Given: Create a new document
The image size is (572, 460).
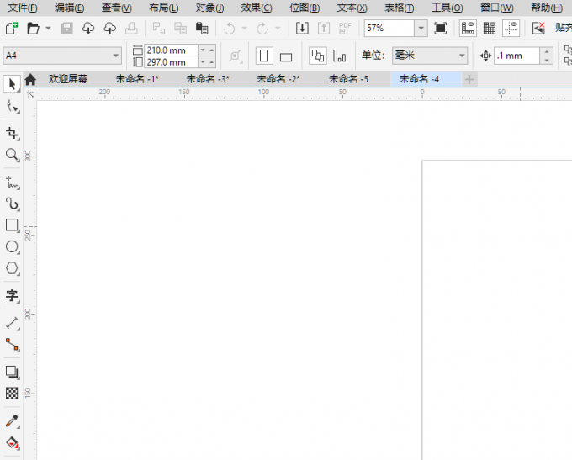Looking at the screenshot, I should coord(12,28).
